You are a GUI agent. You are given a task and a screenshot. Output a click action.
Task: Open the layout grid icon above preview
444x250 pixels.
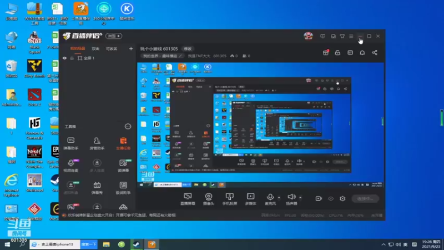(350, 53)
